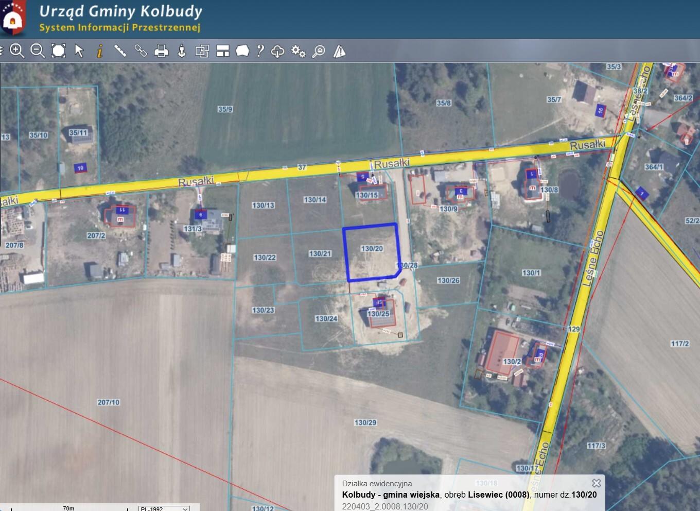The image size is (700, 511).
Task: Click parcel label 207/10
Action: pyautogui.click(x=108, y=402)
